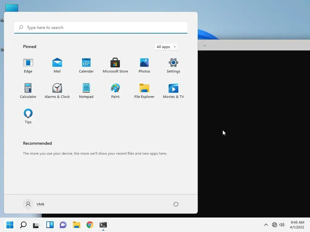Open the Edge pinned app
The width and height of the screenshot is (310, 232).
(28, 66)
